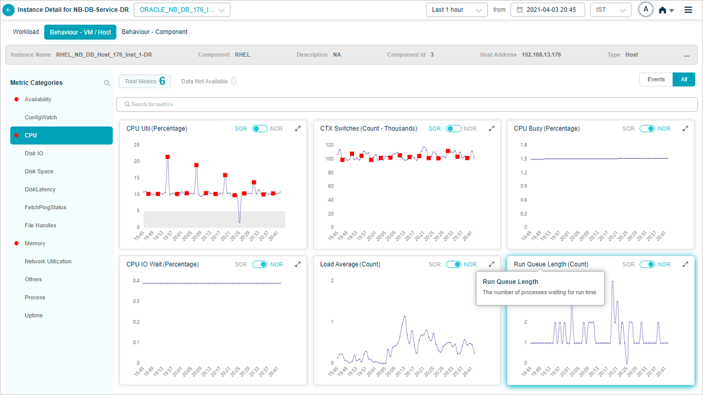Expand the CTX Switches chart to fullscreen
Viewport: 703px width, 395px height.
pos(492,129)
